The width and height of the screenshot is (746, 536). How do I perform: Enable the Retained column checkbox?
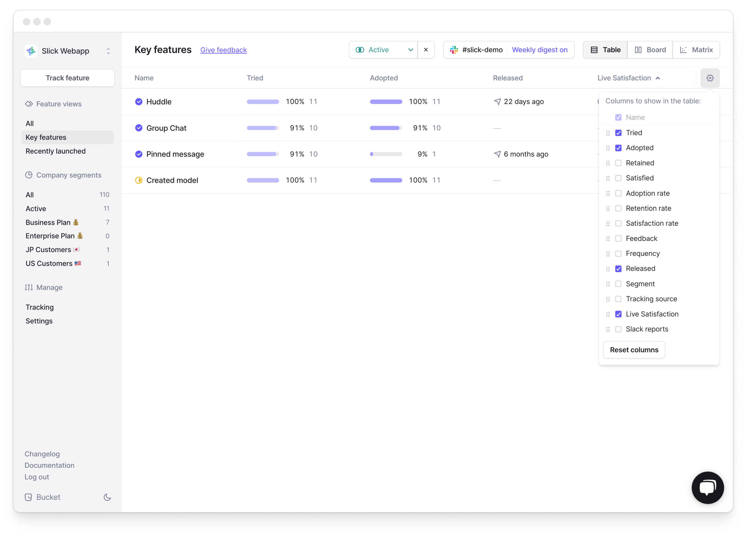coord(618,163)
